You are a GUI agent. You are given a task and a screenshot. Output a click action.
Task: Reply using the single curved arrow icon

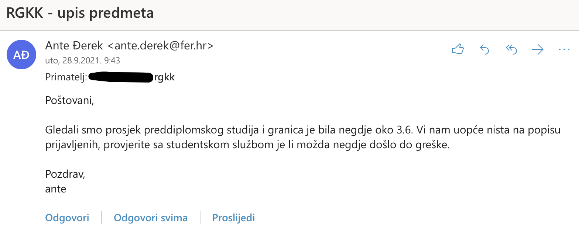pos(484,49)
